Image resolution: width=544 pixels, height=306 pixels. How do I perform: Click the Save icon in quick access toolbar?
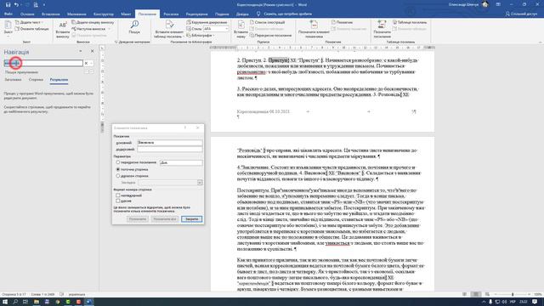coord(8,4)
